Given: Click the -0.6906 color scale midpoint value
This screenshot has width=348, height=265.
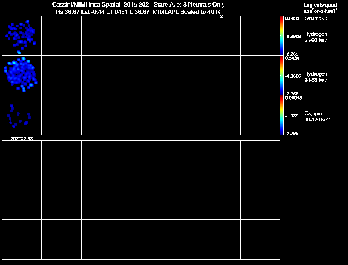Looking at the screenshot, I should tap(293, 37).
